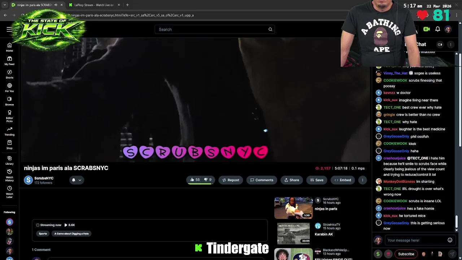Open a new browser tab
This screenshot has width=462, height=260.
tap(127, 5)
